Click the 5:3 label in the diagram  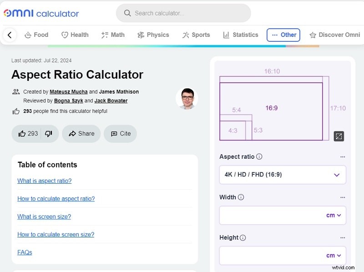coord(258,130)
